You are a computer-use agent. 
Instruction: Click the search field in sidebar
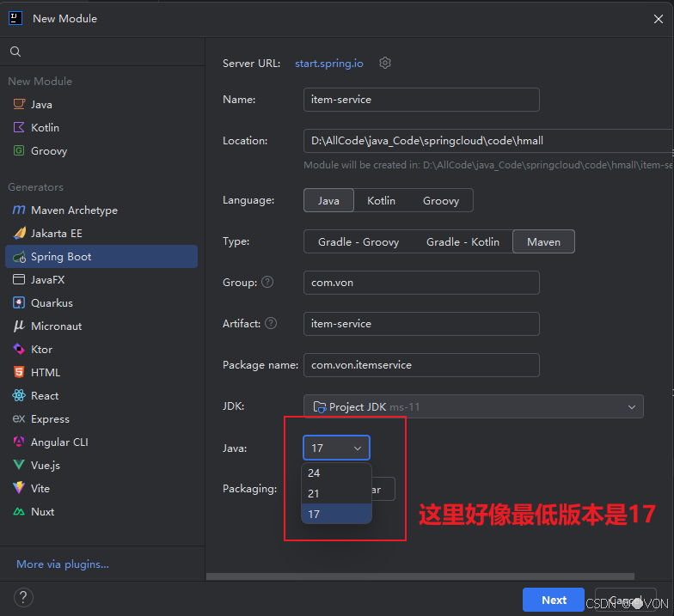click(x=102, y=52)
